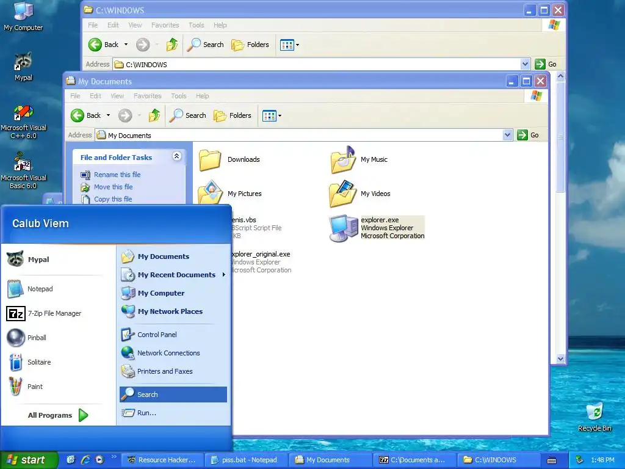Expand My Recent Documents submenu
Image resolution: width=625 pixels, height=469 pixels.
[173, 275]
